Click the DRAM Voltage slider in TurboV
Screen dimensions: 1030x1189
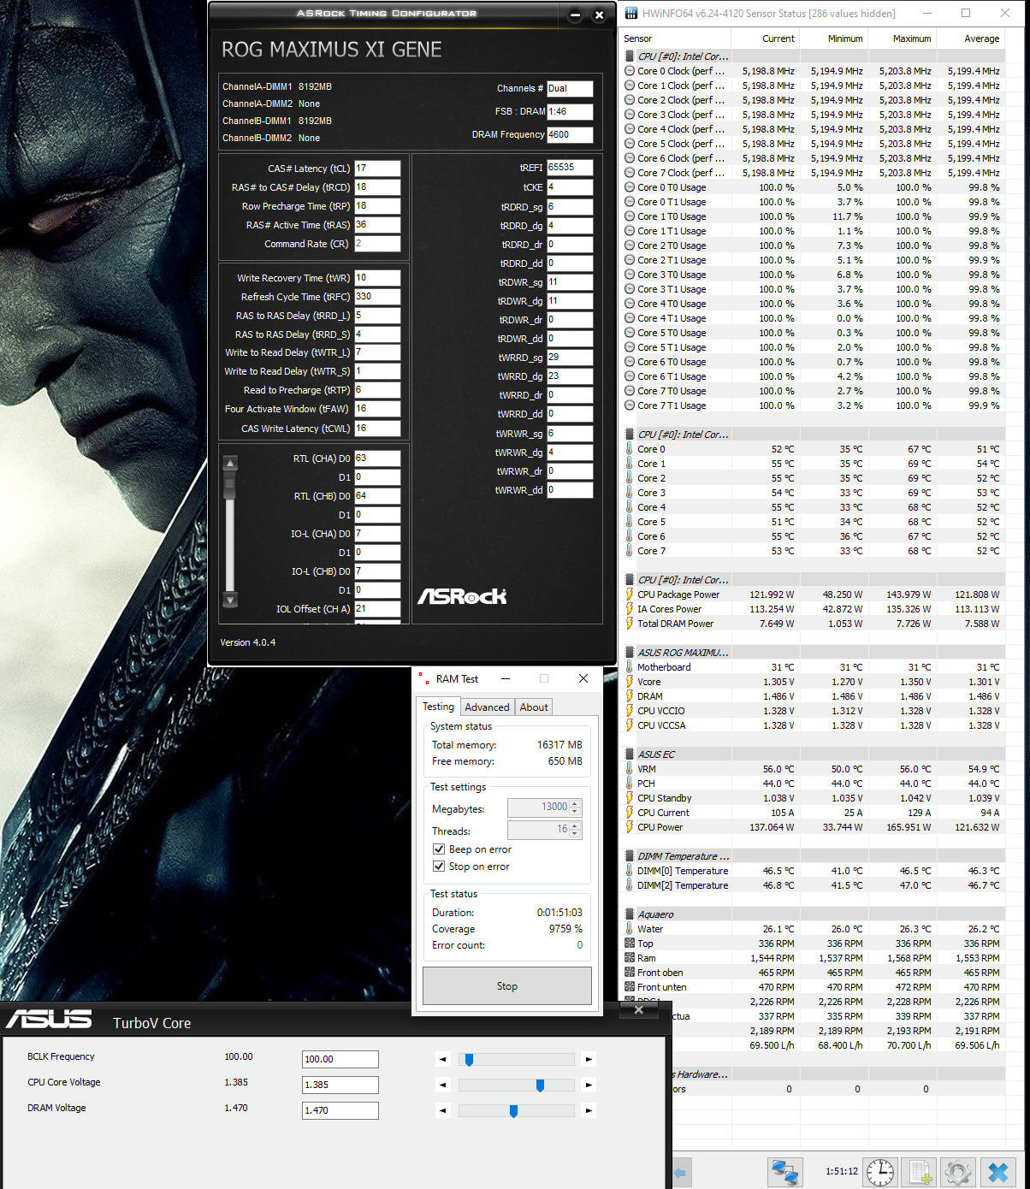(x=516, y=1111)
